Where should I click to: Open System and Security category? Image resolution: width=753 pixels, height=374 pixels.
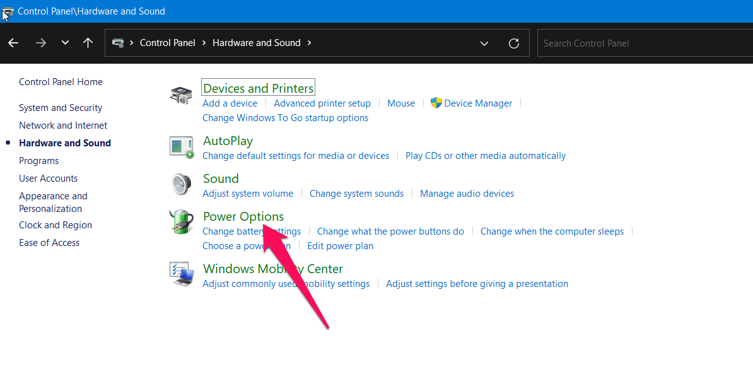(61, 108)
